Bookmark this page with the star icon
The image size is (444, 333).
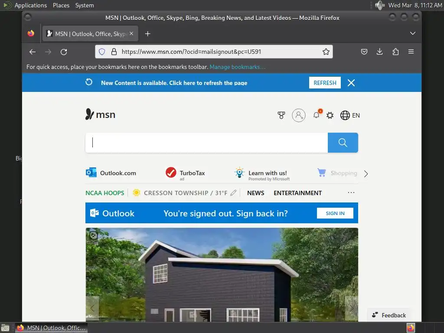tap(326, 52)
